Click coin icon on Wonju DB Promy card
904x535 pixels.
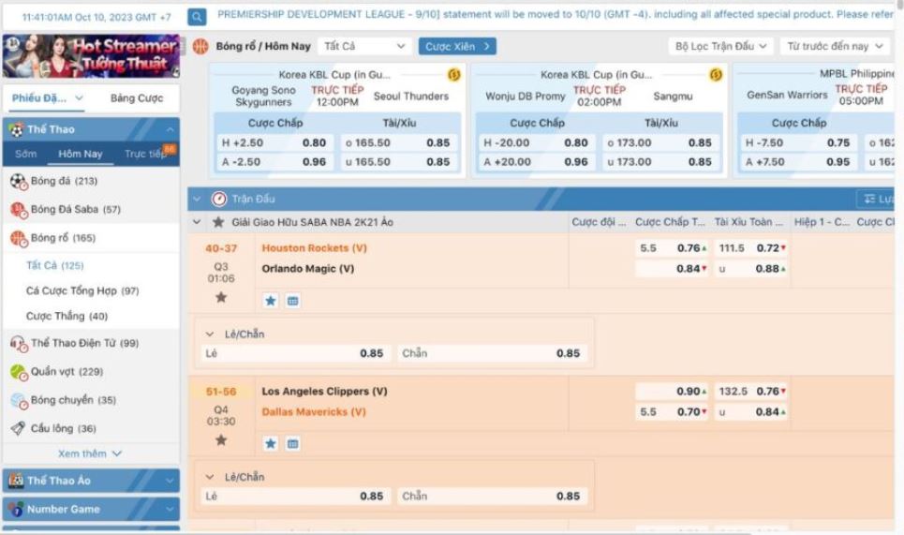click(716, 74)
